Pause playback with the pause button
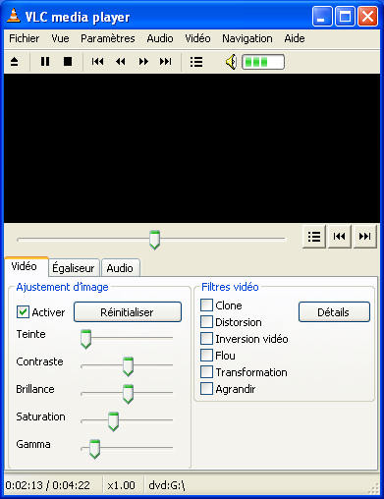Screen dimensions: 384x499 tap(45, 62)
